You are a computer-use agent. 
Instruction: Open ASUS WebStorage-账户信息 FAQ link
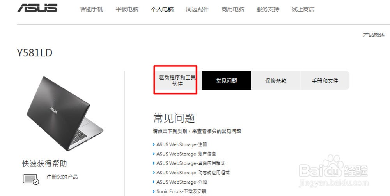[x=186, y=154]
